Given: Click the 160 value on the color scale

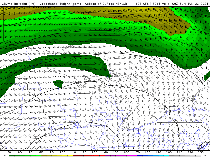Looking at the screenshot, I should pos(126,152).
